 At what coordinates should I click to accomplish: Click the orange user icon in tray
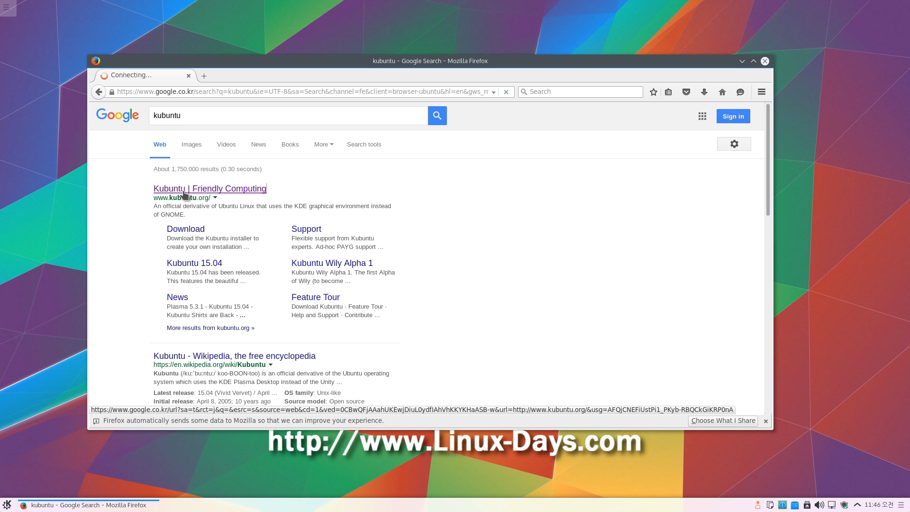click(758, 505)
